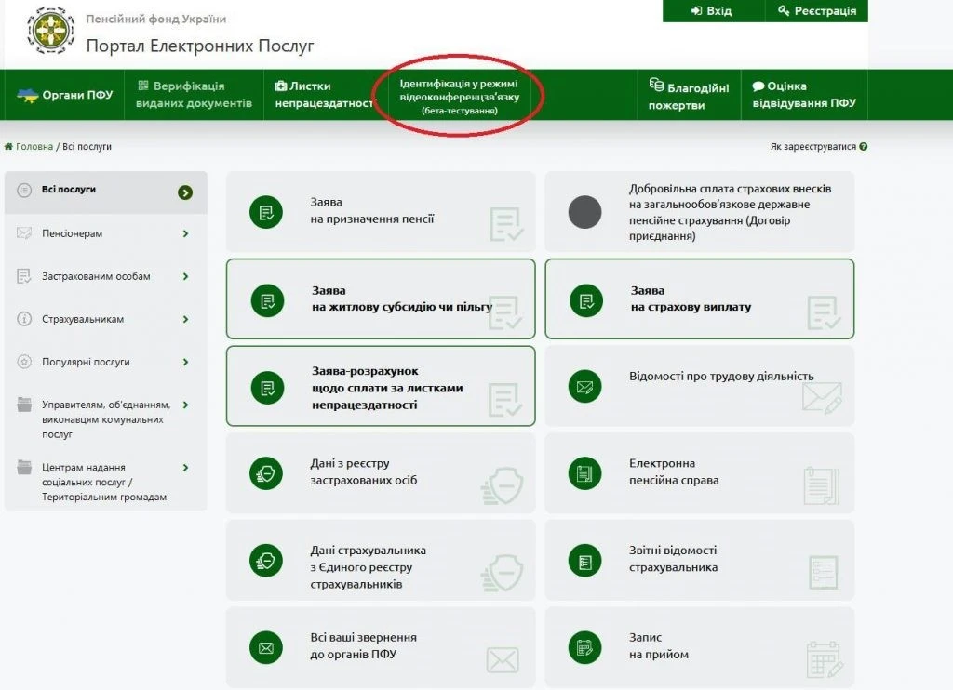Image resolution: width=953 pixels, height=690 pixels.
Task: Open the Заява на страхову виплату tile
Action: click(699, 299)
